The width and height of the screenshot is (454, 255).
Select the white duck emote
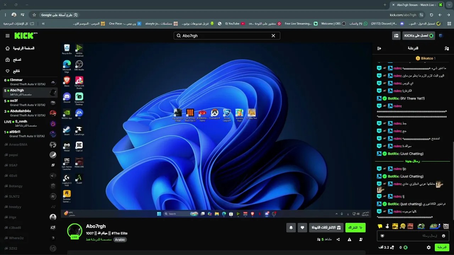click(387, 226)
